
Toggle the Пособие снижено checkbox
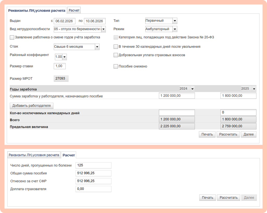[116, 66]
